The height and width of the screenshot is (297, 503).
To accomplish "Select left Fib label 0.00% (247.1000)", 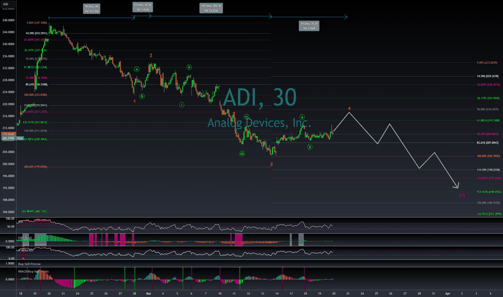I will point(37,23).
